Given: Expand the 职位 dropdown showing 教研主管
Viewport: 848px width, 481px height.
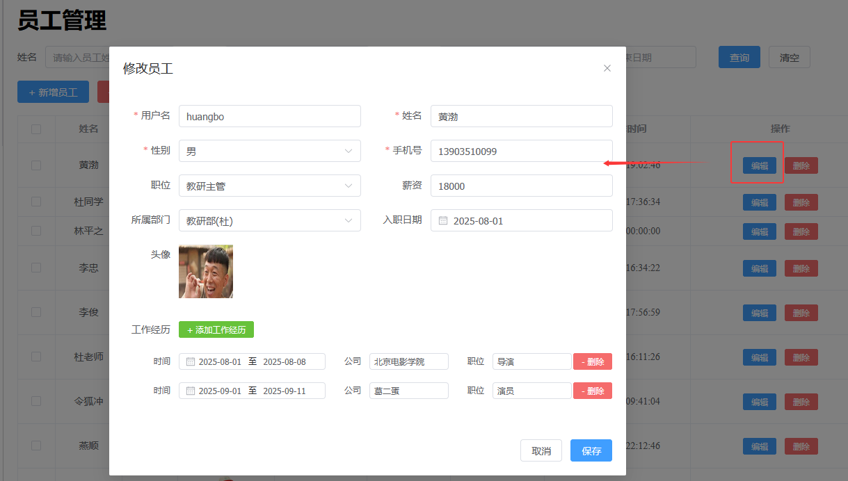Looking at the screenshot, I should tap(269, 186).
